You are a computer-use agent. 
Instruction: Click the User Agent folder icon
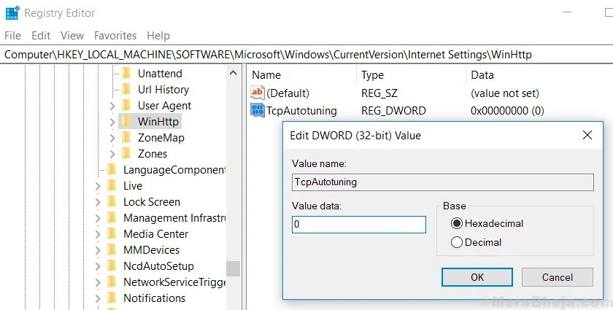point(126,106)
